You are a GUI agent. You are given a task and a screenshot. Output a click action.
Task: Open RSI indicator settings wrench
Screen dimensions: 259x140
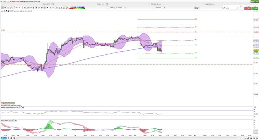coord(19,107)
